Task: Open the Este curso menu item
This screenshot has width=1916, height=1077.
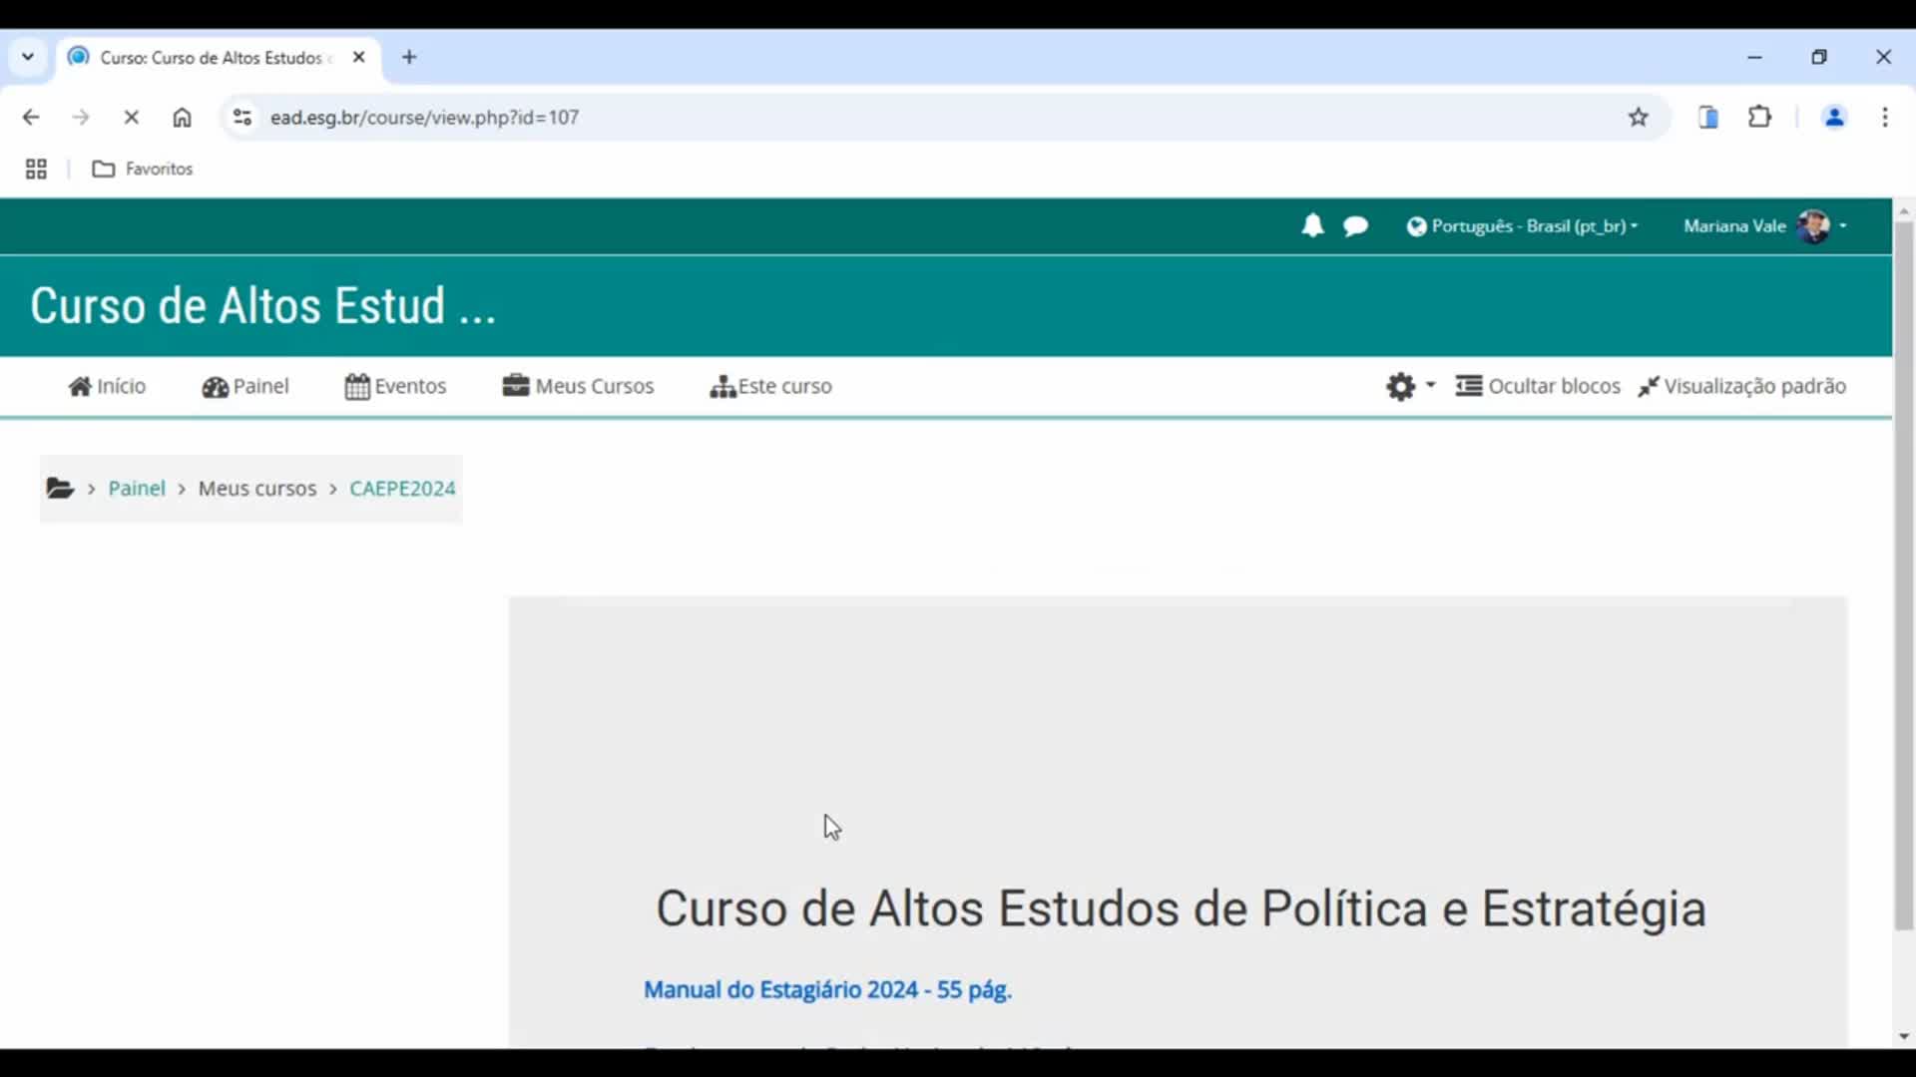Action: coord(771,386)
